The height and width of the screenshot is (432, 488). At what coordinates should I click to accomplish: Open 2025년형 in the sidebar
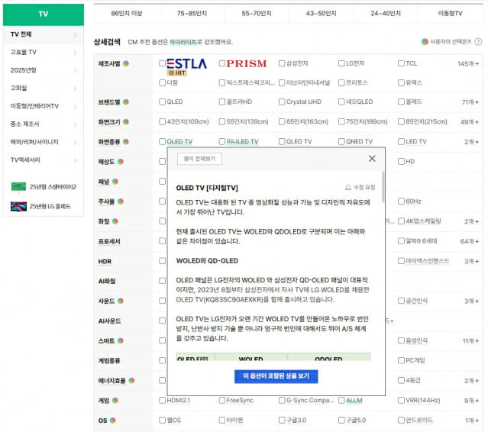point(44,70)
